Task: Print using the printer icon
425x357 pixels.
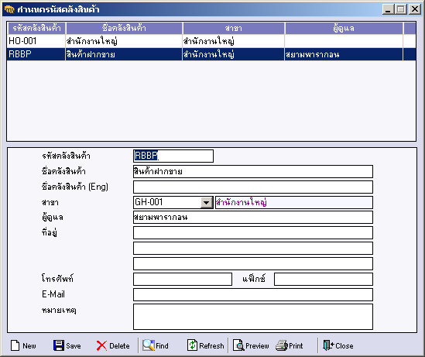Action: pyautogui.click(x=282, y=345)
